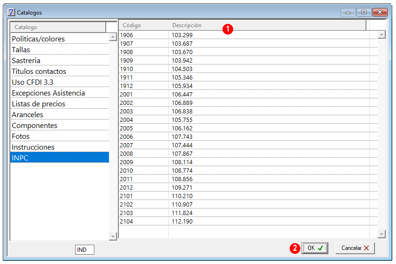
Task: Open the Fotos catalog
Action: pos(21,136)
